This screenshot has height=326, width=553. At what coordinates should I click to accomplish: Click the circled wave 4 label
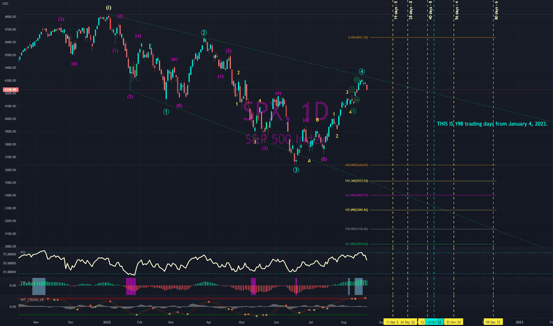click(x=362, y=72)
